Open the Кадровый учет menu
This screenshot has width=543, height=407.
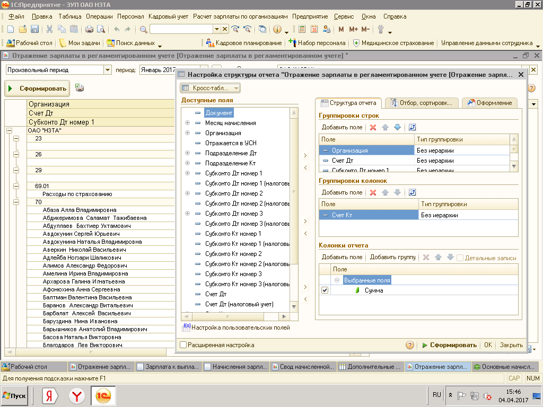click(x=168, y=16)
